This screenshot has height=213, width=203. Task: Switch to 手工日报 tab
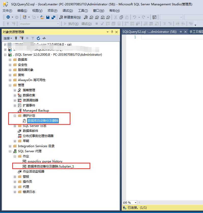point(196,32)
